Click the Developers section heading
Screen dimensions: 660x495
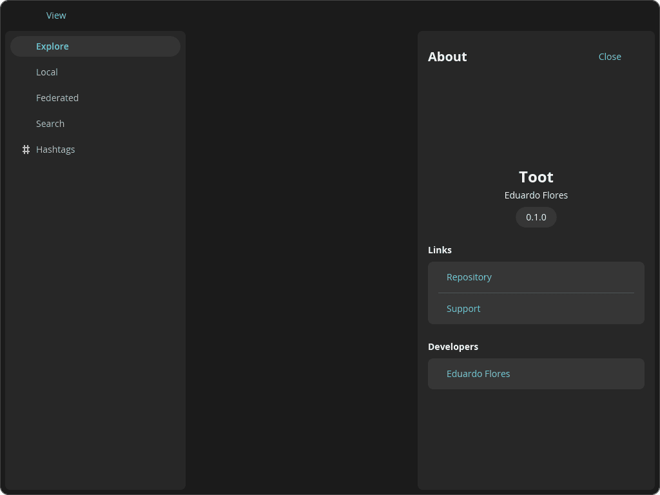click(x=453, y=347)
